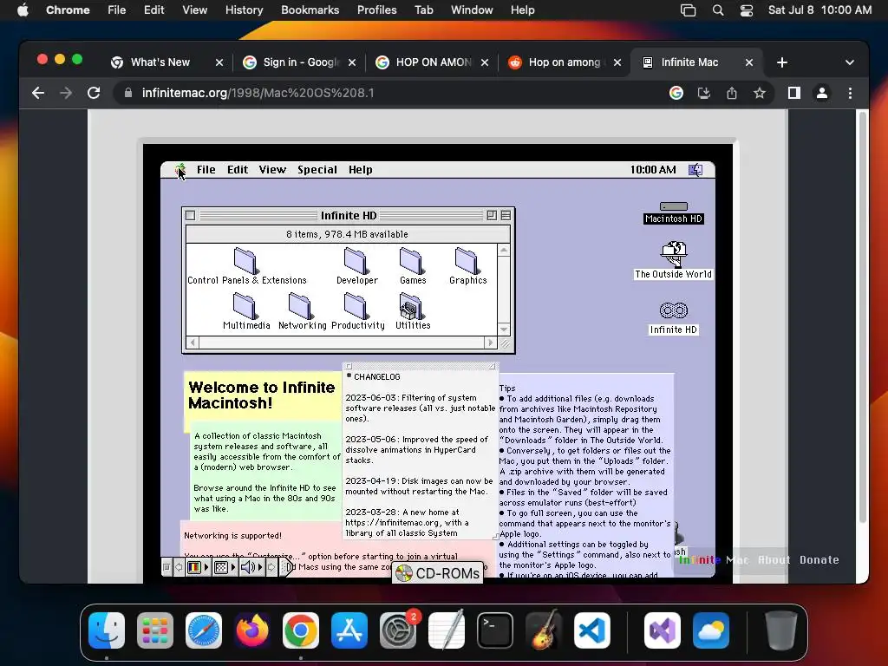
Task: Switch to the Sign in - Google tab
Action: point(300,62)
